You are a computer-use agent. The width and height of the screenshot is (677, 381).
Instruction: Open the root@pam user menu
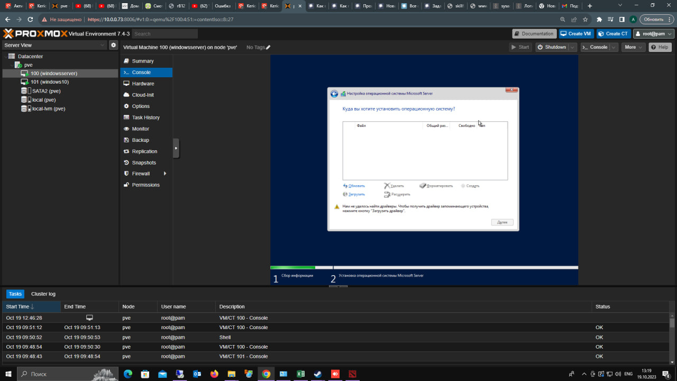(x=654, y=33)
